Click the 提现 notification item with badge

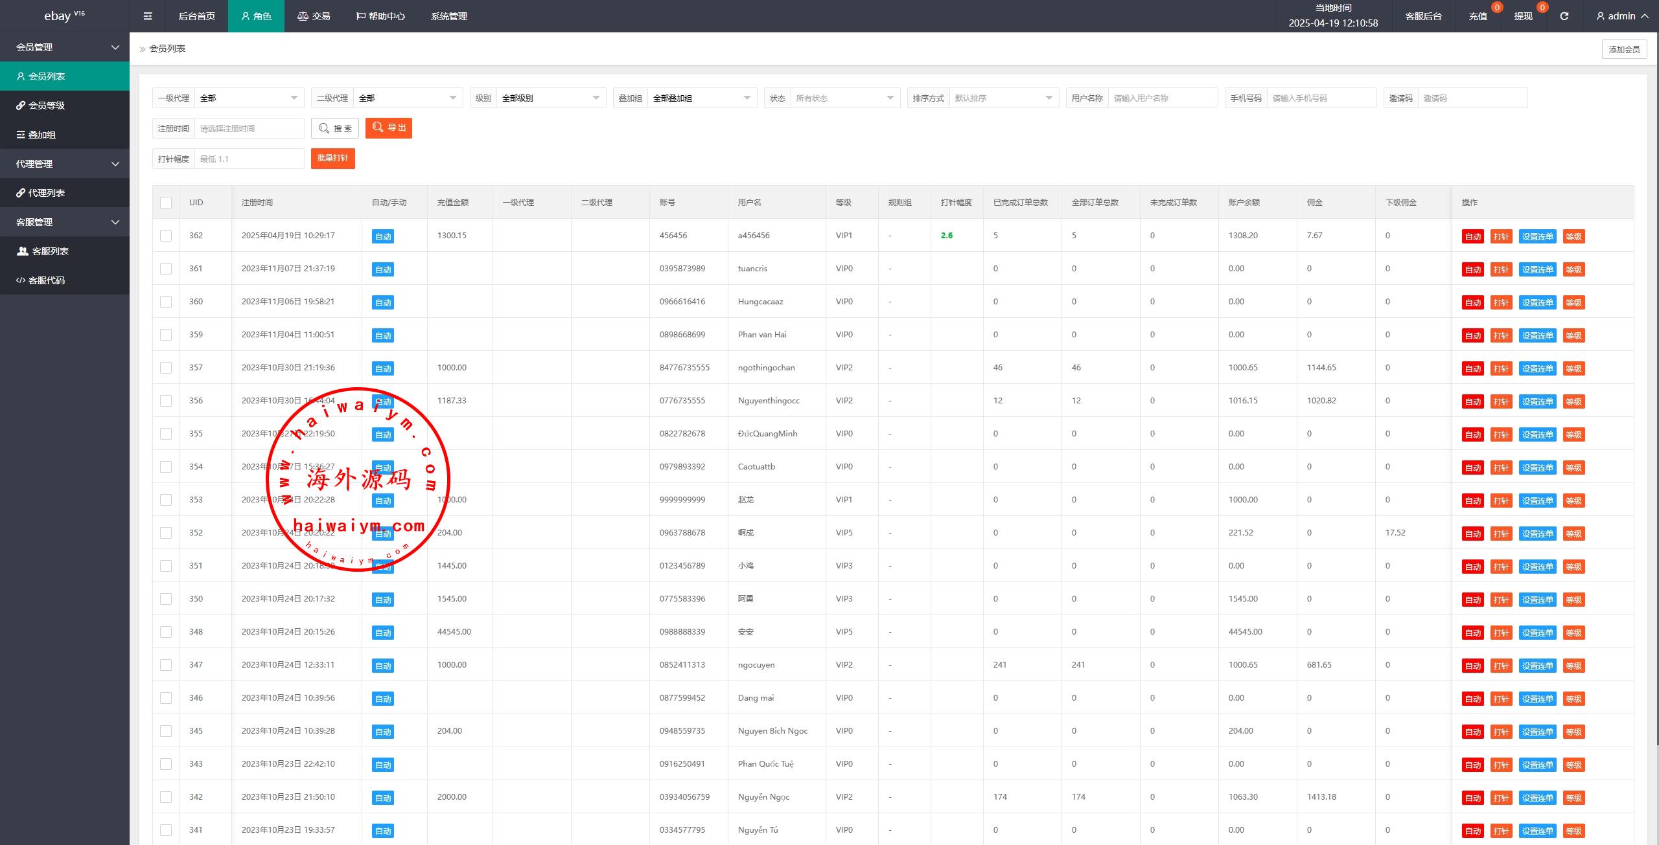click(1523, 16)
